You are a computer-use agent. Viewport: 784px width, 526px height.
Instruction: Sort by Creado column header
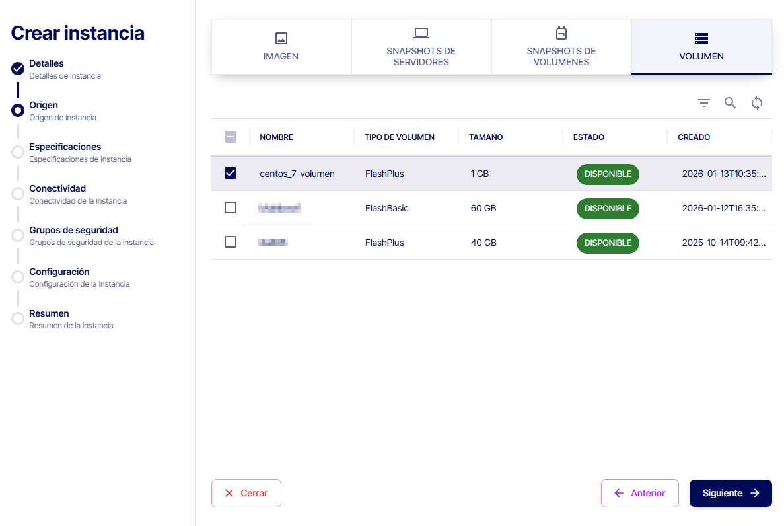pyautogui.click(x=694, y=137)
